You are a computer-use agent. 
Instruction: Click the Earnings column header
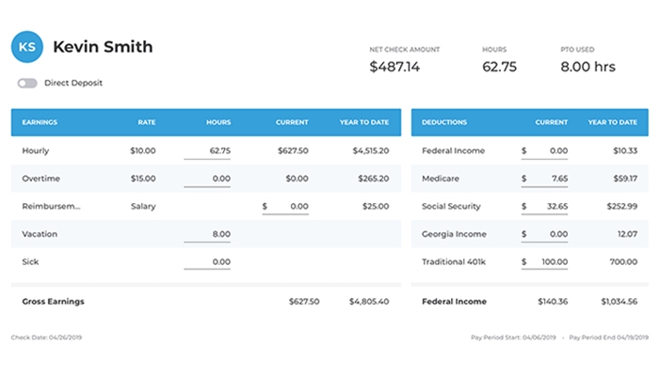(40, 122)
